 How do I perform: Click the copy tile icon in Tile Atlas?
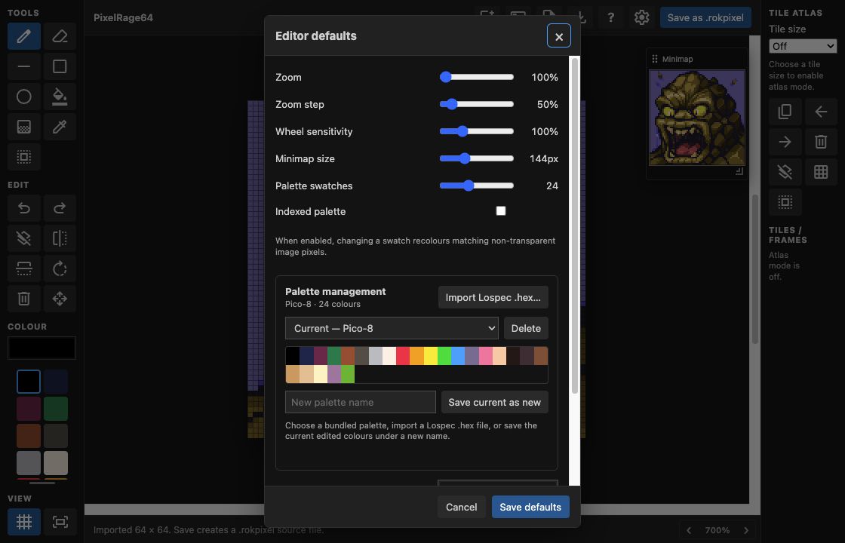(x=785, y=112)
